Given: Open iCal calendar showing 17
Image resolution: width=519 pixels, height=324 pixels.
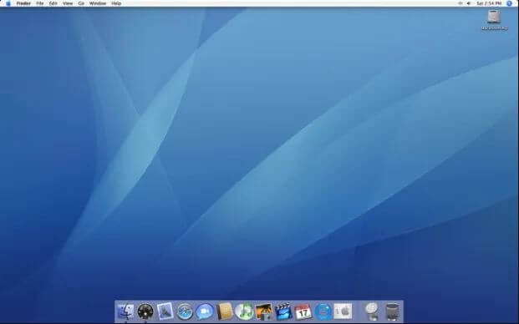Looking at the screenshot, I should pos(303,311).
